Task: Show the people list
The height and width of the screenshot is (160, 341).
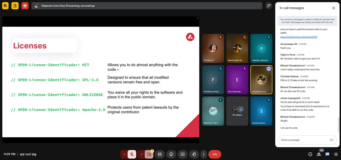Action: point(319,154)
